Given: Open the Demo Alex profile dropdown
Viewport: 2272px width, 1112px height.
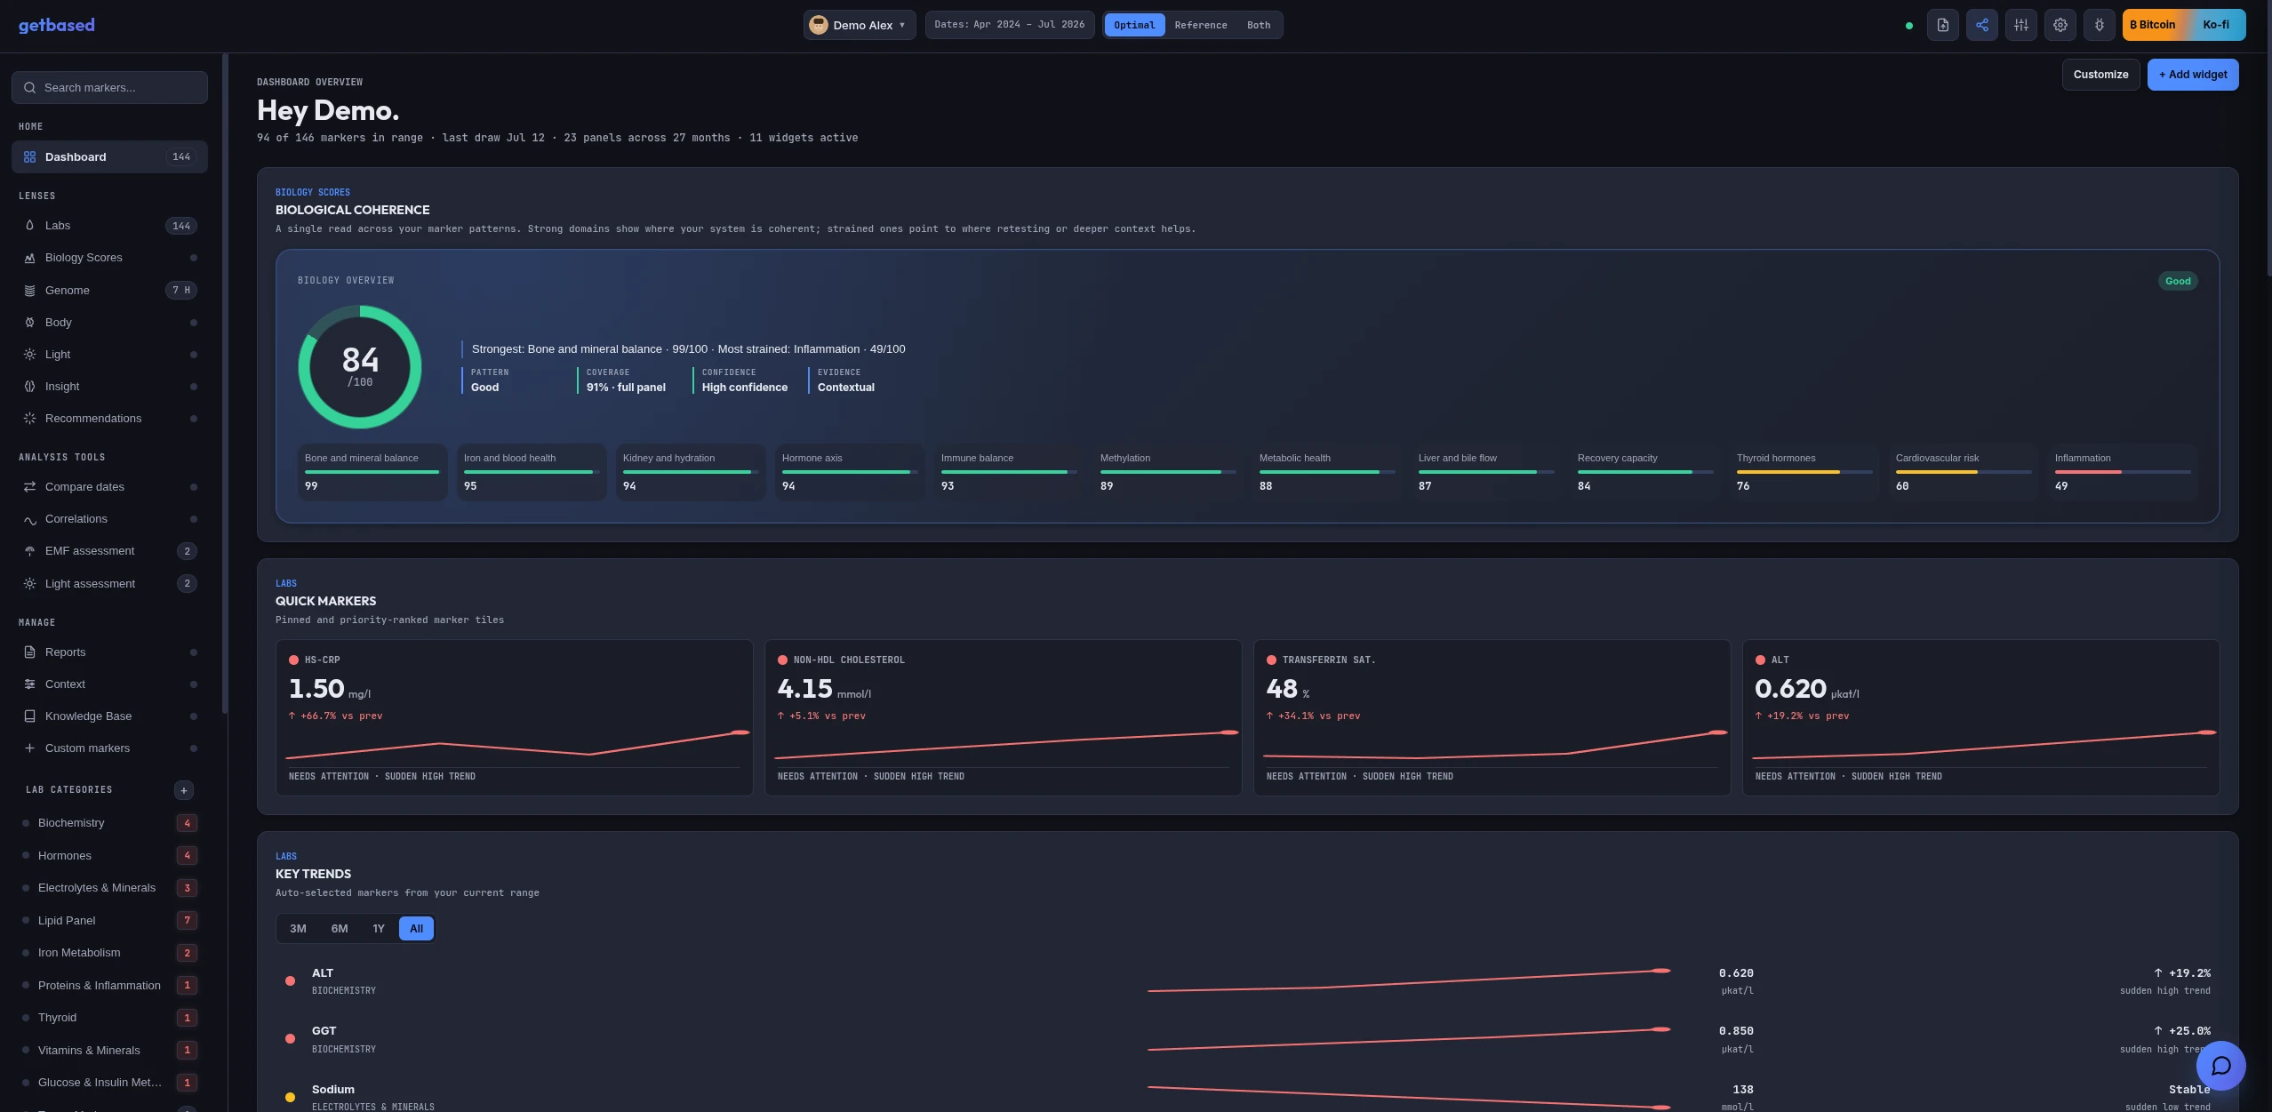Looking at the screenshot, I should pyautogui.click(x=860, y=25).
